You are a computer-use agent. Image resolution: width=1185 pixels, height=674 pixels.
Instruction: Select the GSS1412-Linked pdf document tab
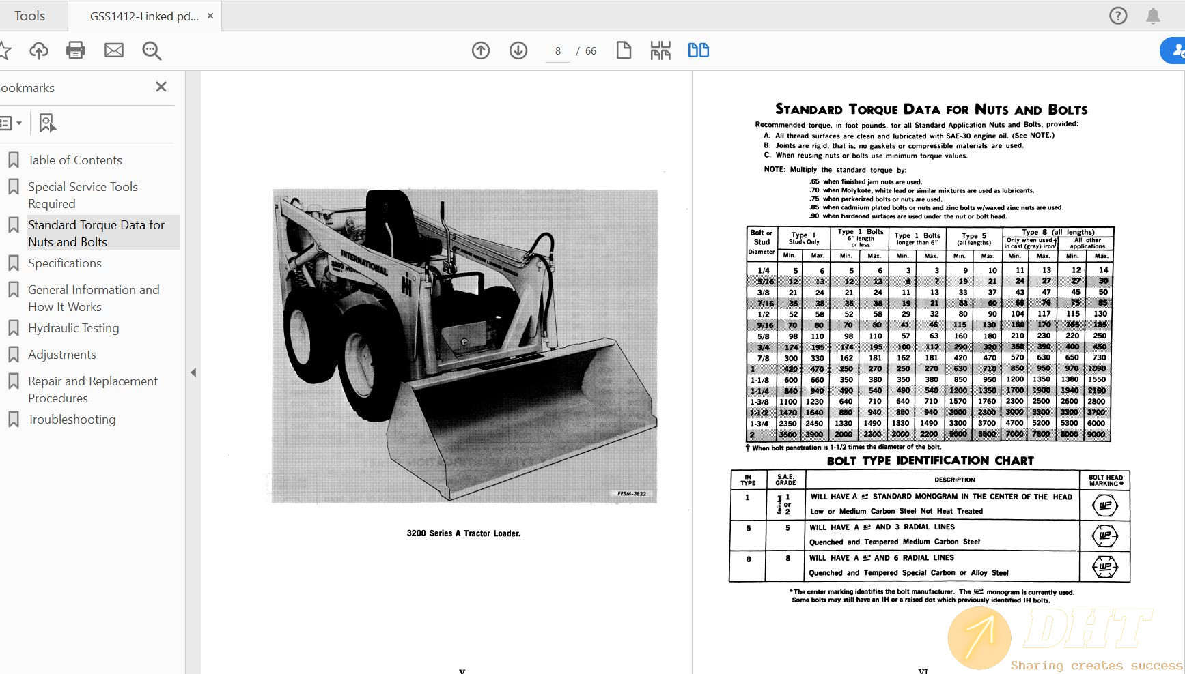(143, 16)
